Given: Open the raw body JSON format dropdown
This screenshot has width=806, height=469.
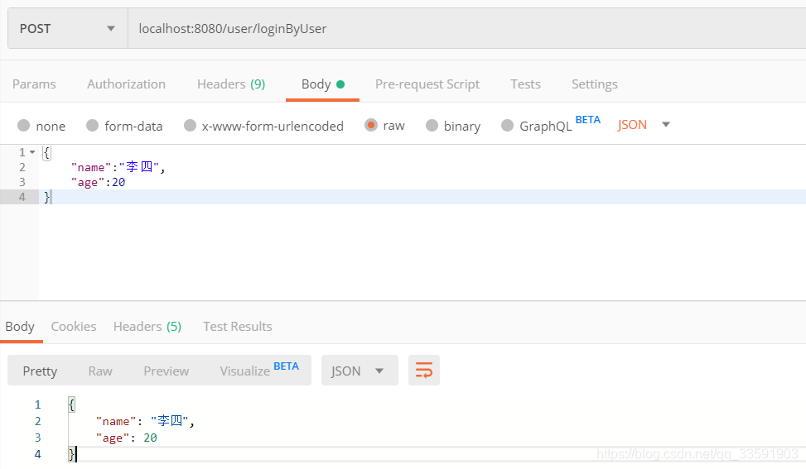Looking at the screenshot, I should click(x=644, y=125).
